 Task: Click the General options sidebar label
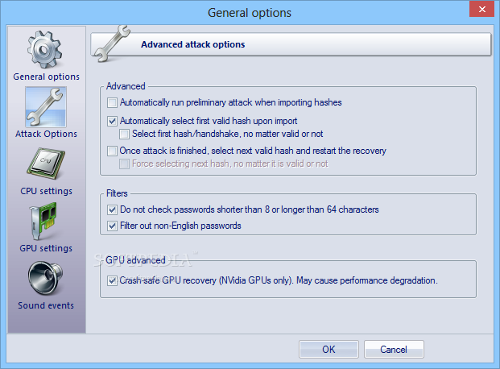coord(46,77)
